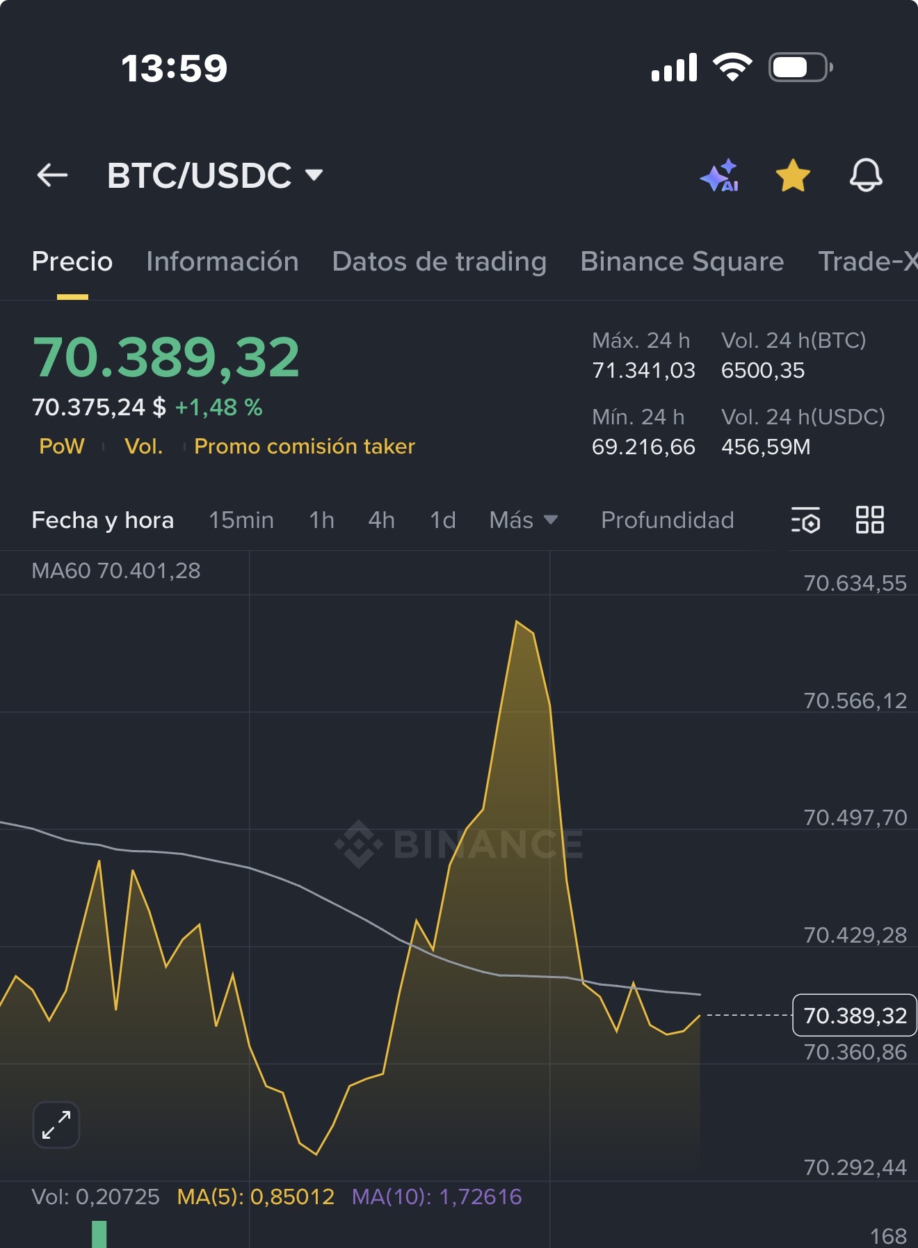Toggle the yellow favorite star
The height and width of the screenshot is (1248, 918).
[x=793, y=175]
